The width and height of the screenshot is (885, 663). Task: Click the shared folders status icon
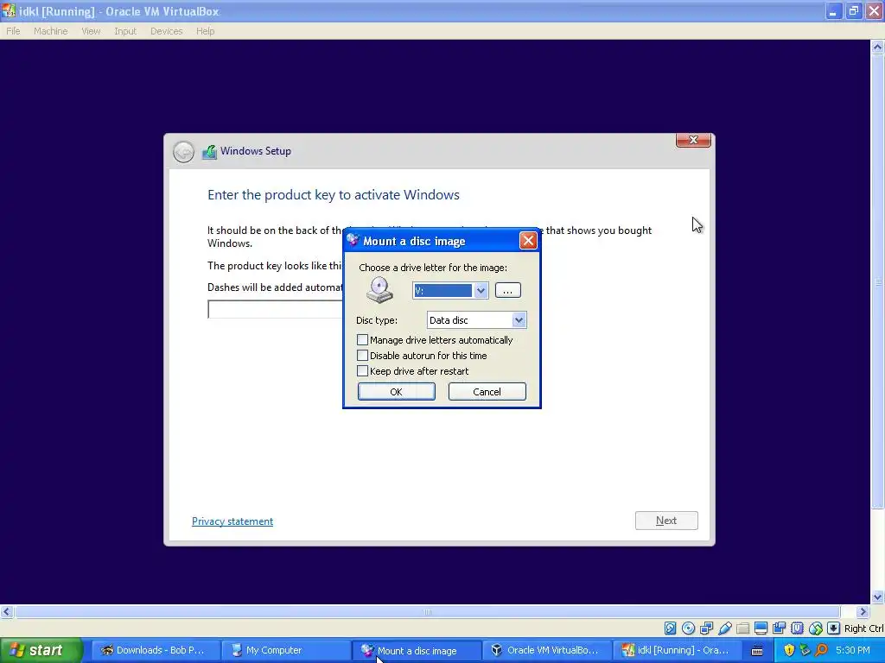[742, 628]
